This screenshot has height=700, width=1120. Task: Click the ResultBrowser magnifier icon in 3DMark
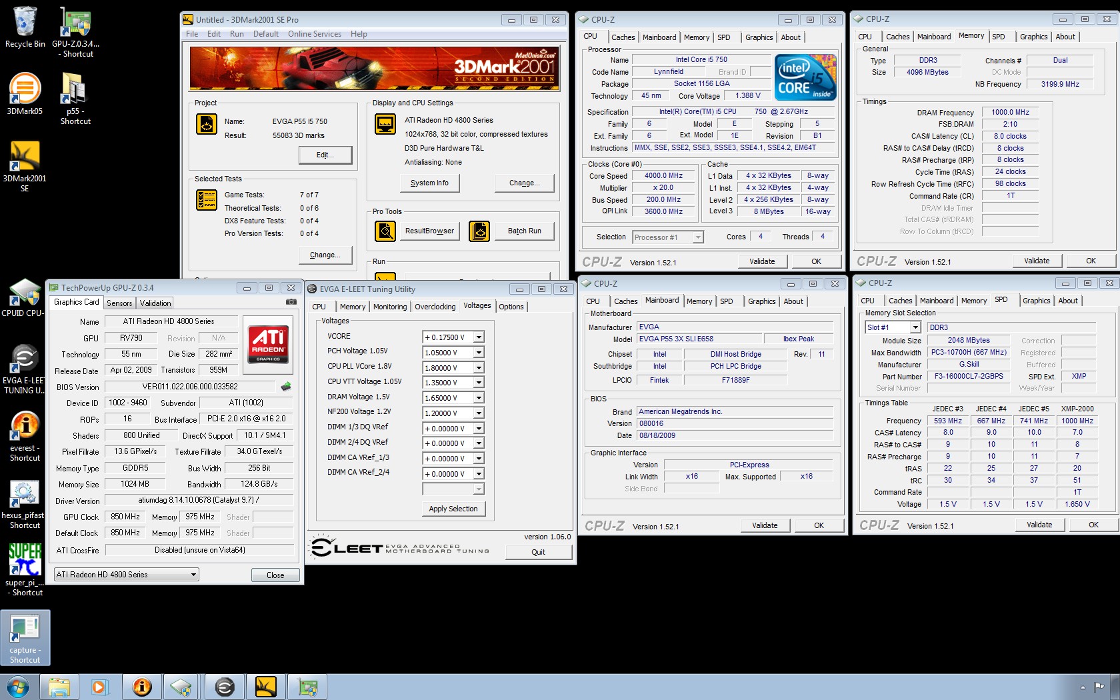point(385,231)
